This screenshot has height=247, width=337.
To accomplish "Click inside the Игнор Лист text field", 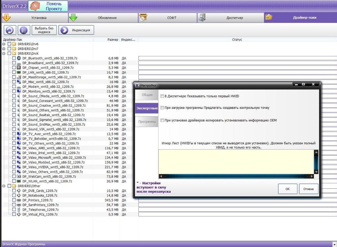I will pyautogui.click(x=236, y=161).
